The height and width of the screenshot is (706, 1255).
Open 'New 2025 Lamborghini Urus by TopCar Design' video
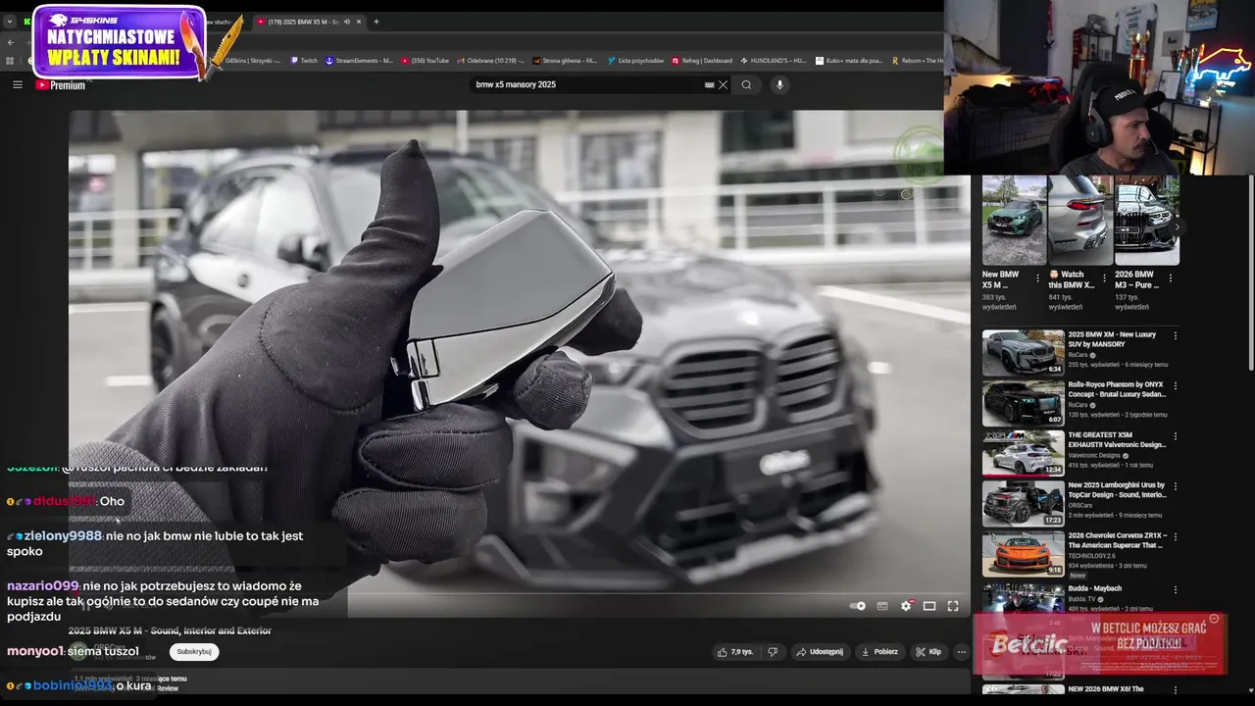click(1117, 489)
